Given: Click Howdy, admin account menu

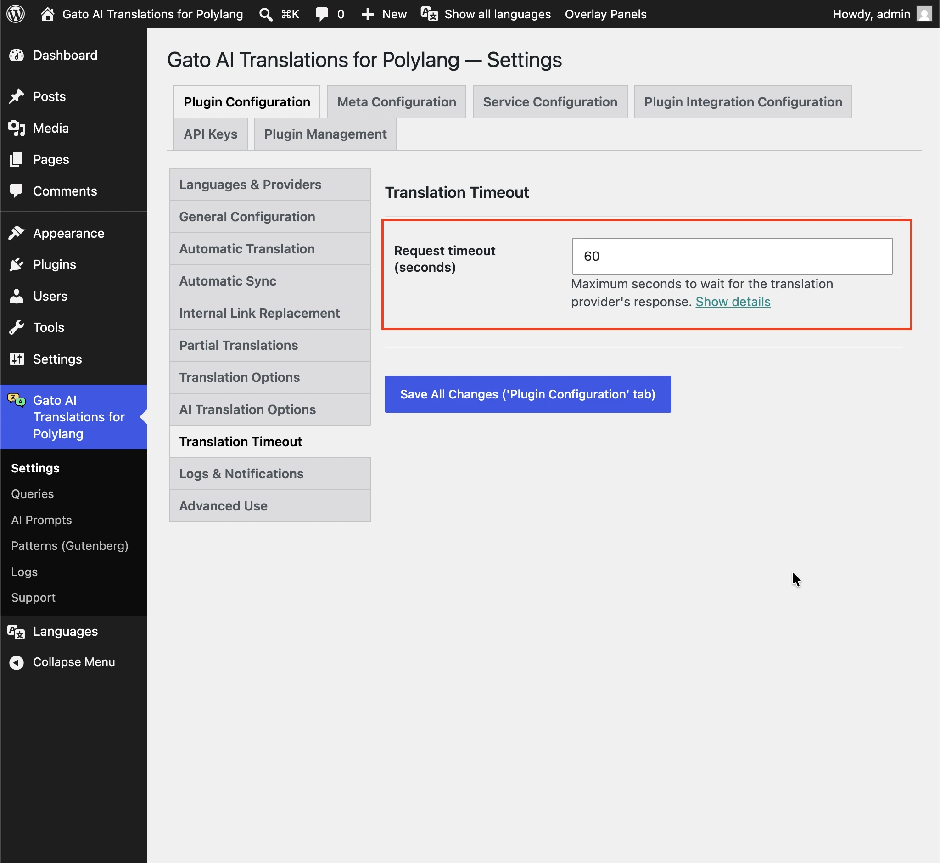Looking at the screenshot, I should click(x=881, y=15).
